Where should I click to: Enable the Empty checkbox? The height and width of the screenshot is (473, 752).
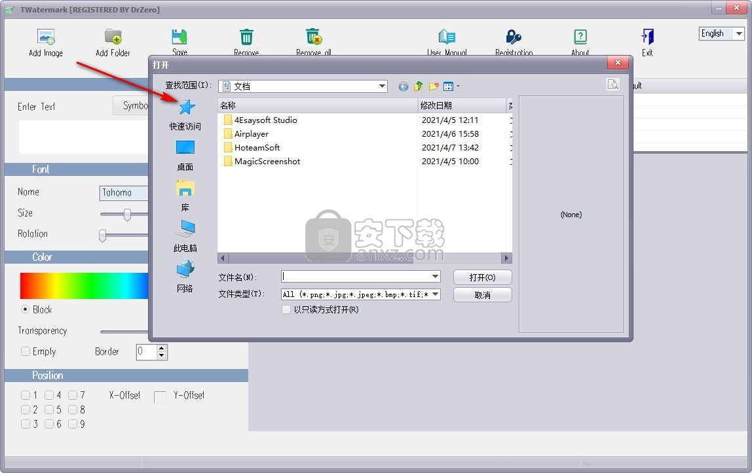point(26,351)
